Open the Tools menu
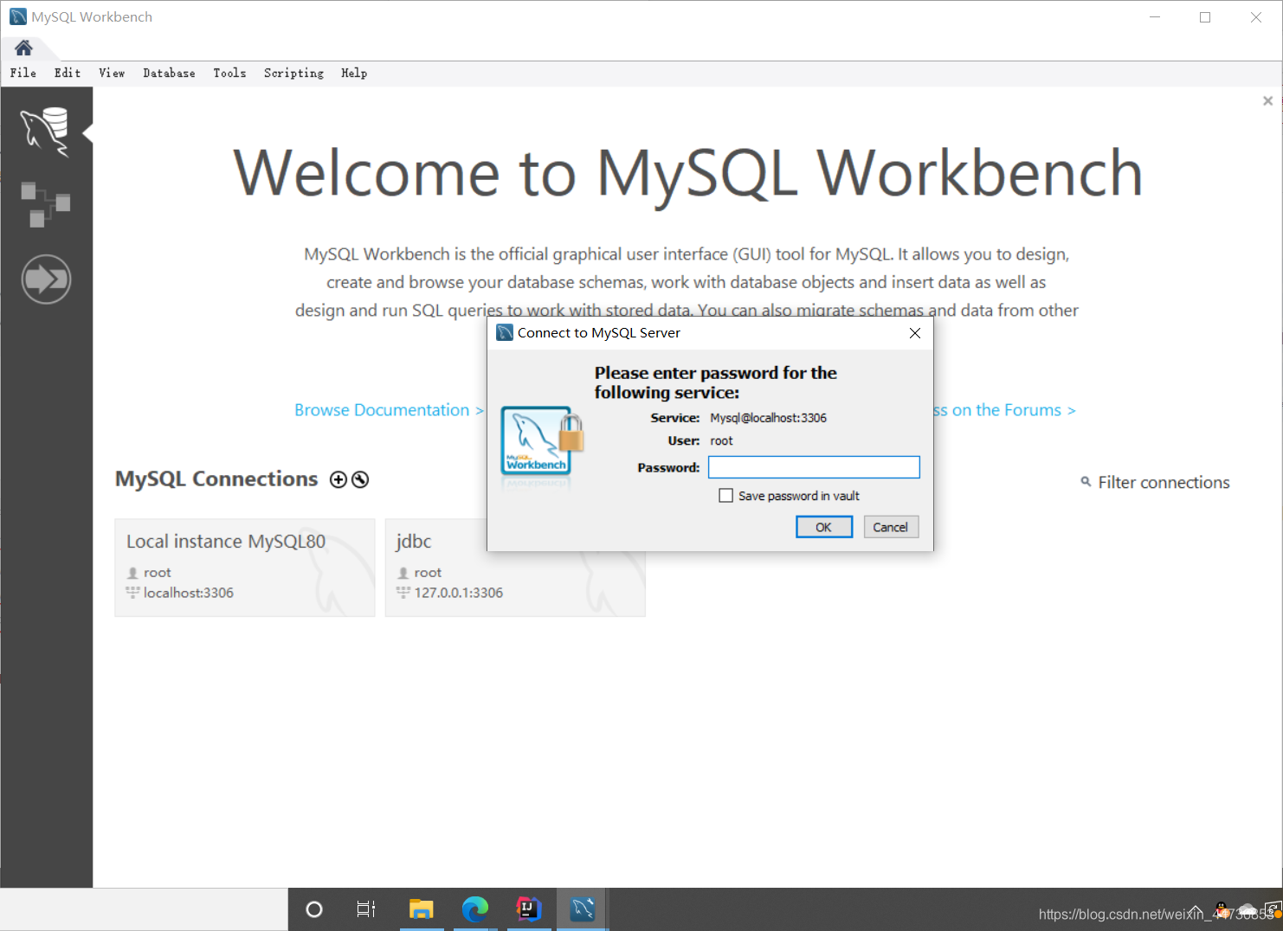 (x=229, y=74)
